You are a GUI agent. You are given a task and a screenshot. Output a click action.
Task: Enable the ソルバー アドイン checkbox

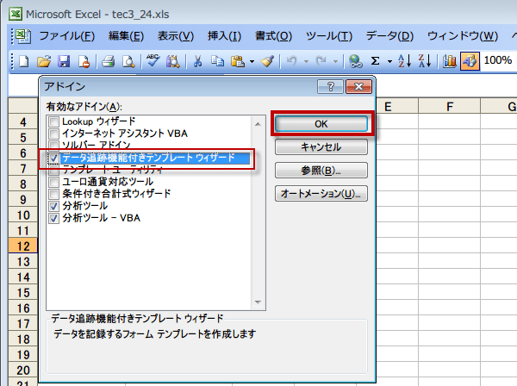click(x=53, y=145)
